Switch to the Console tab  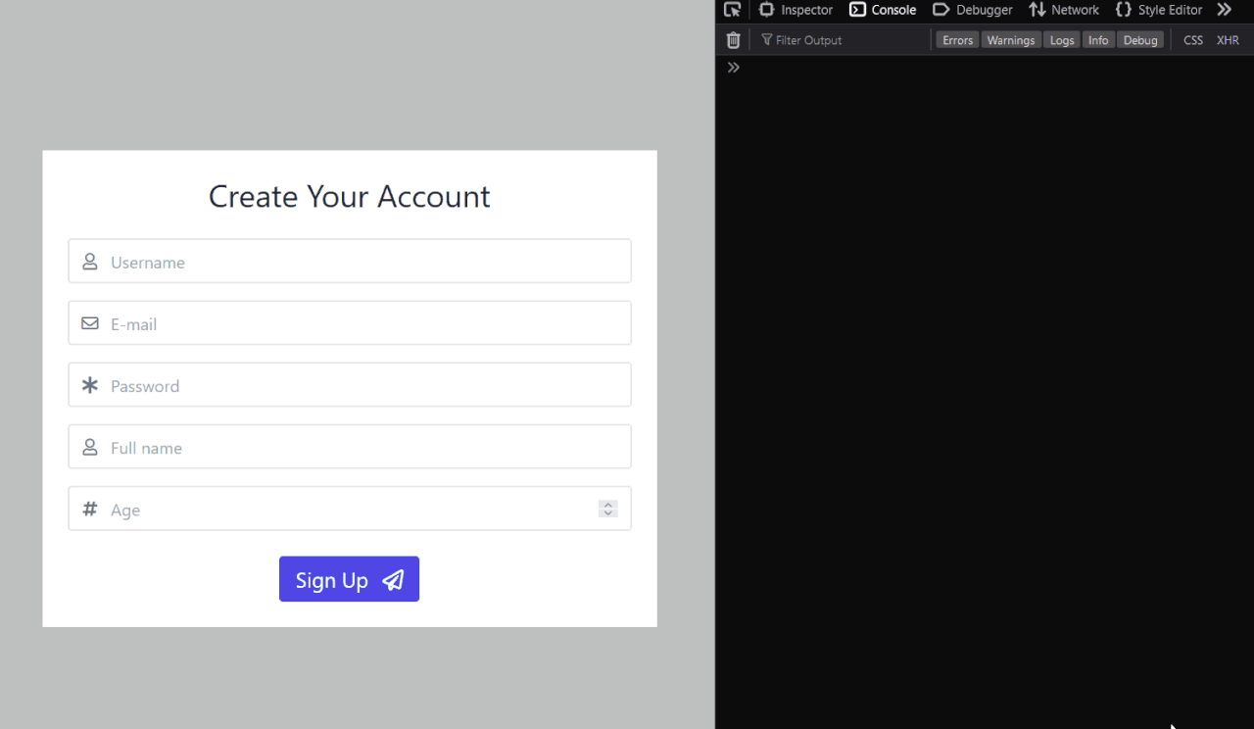(x=883, y=10)
